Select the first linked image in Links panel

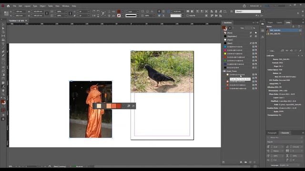[284, 30]
